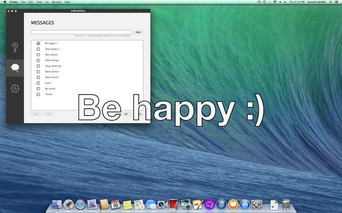Open Calendar icon showing 30
The height and width of the screenshot is (213, 342).
[x=115, y=204]
